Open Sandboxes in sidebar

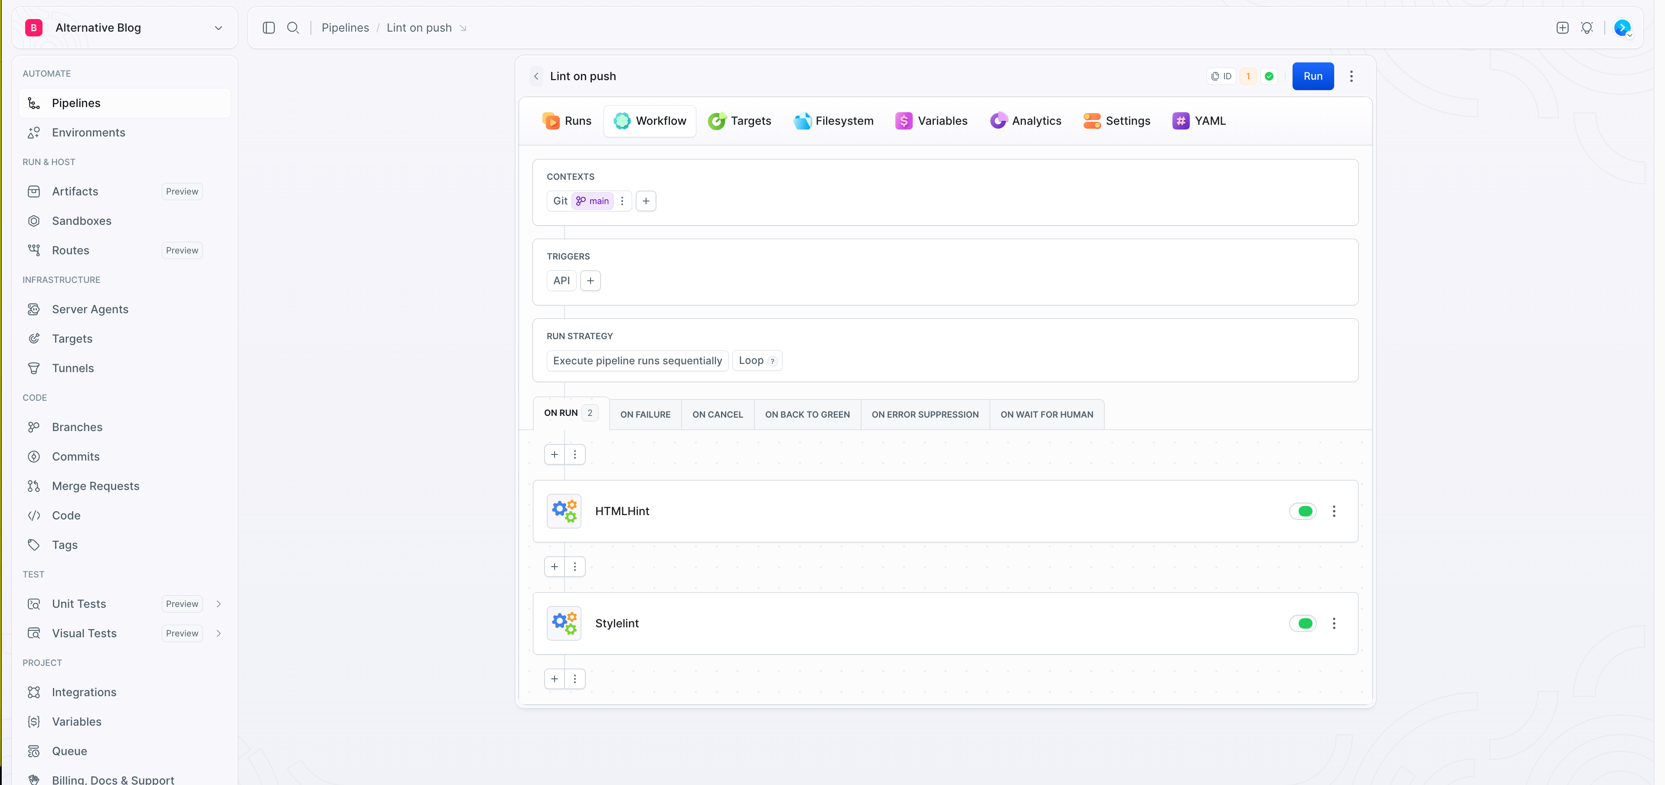(x=125, y=221)
